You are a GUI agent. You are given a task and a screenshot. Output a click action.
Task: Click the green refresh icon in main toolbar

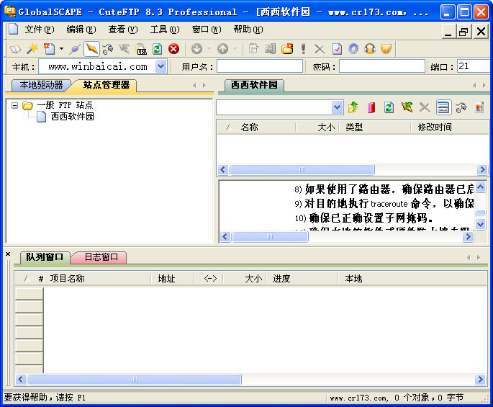pos(157,49)
